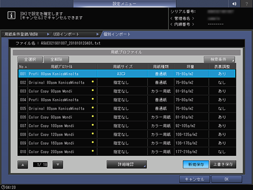Select row 007 Color Copy 100gsm Mondi
The height and width of the screenshot is (190, 253).
coord(127,126)
